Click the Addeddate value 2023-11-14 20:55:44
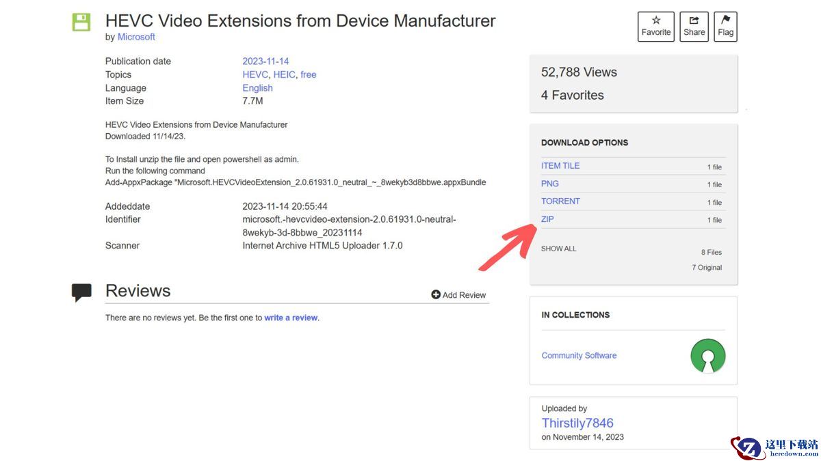821x461 pixels. click(285, 206)
